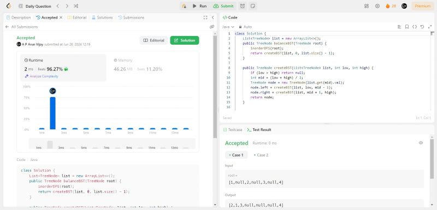Toggle result visibility eye icon
Screen dimensions: 437x210
pos(421,143)
